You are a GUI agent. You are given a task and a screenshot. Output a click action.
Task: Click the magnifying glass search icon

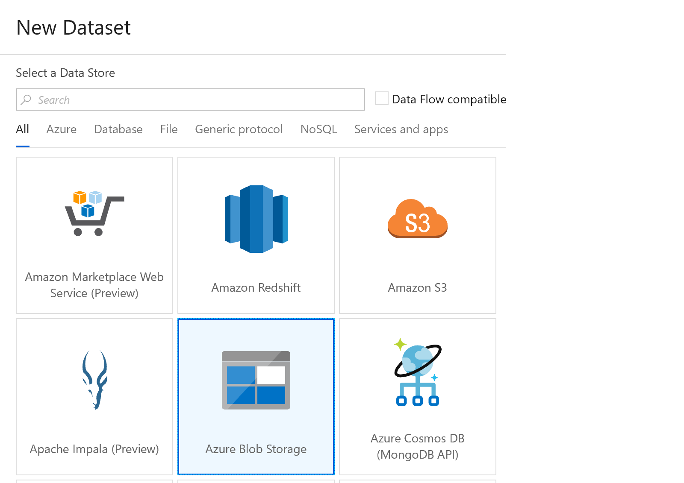tap(26, 100)
